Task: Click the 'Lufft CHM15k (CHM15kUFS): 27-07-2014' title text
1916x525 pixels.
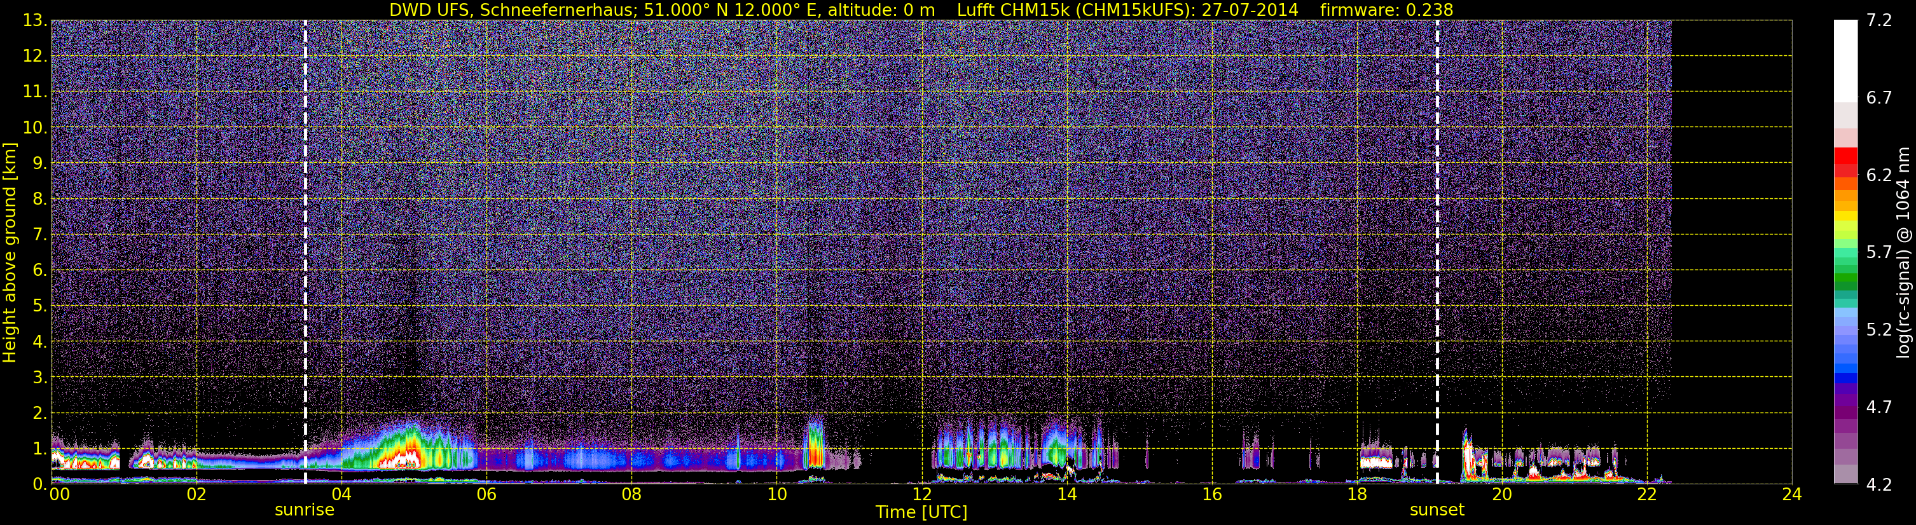Action: 1127,10
